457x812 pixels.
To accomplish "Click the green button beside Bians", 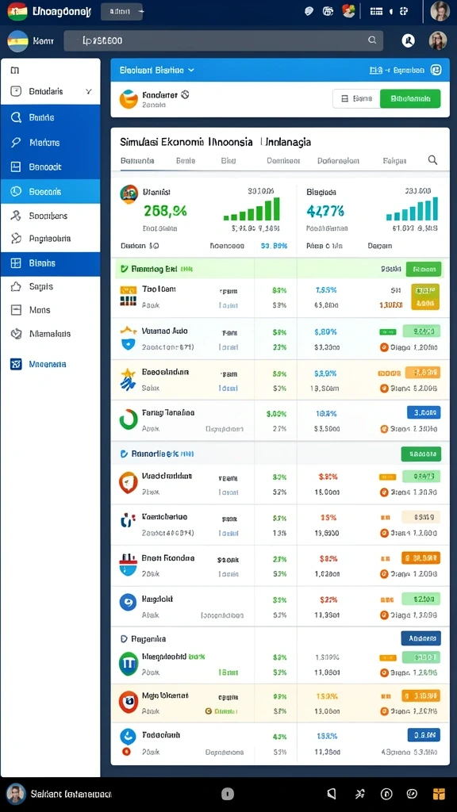I will click(x=410, y=98).
